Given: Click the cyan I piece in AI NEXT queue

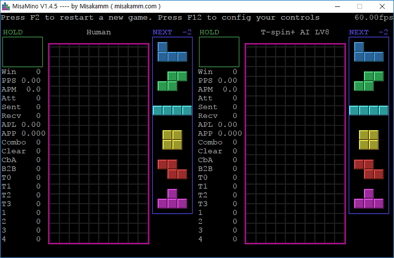Looking at the screenshot, I should tap(369, 110).
